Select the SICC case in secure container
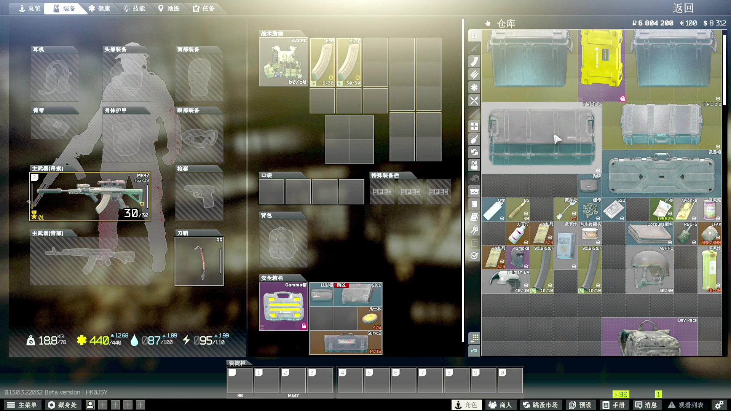 click(358, 295)
